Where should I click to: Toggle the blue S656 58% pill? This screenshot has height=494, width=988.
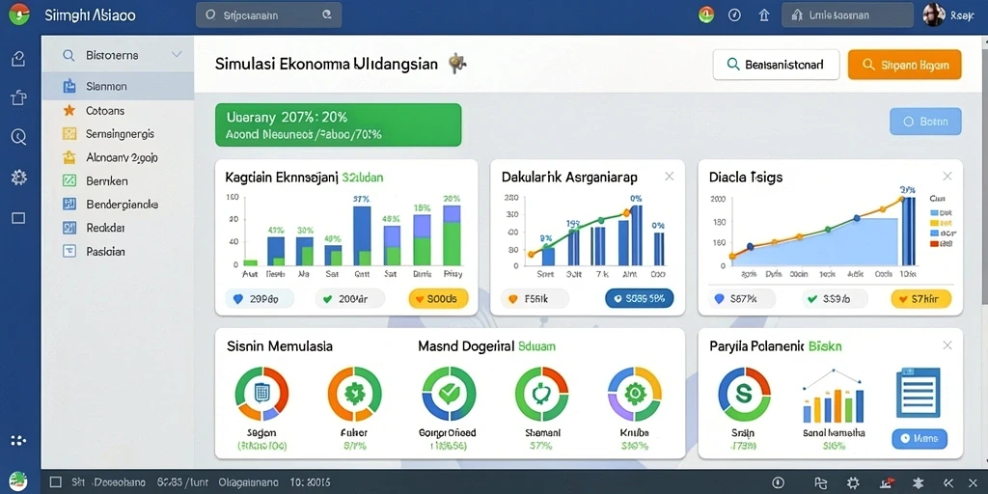point(639,299)
